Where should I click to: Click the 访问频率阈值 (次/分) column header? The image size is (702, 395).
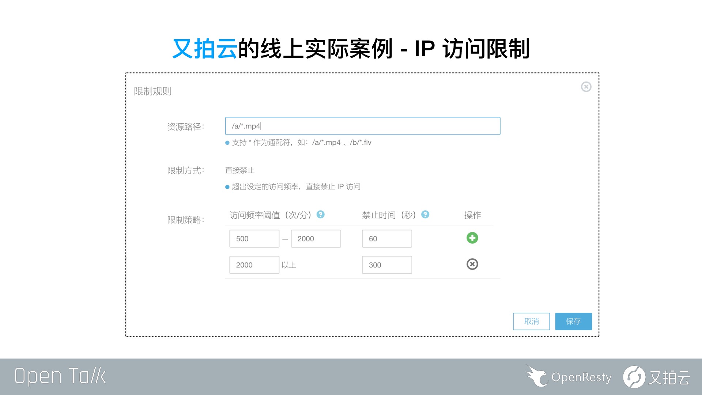[271, 215]
